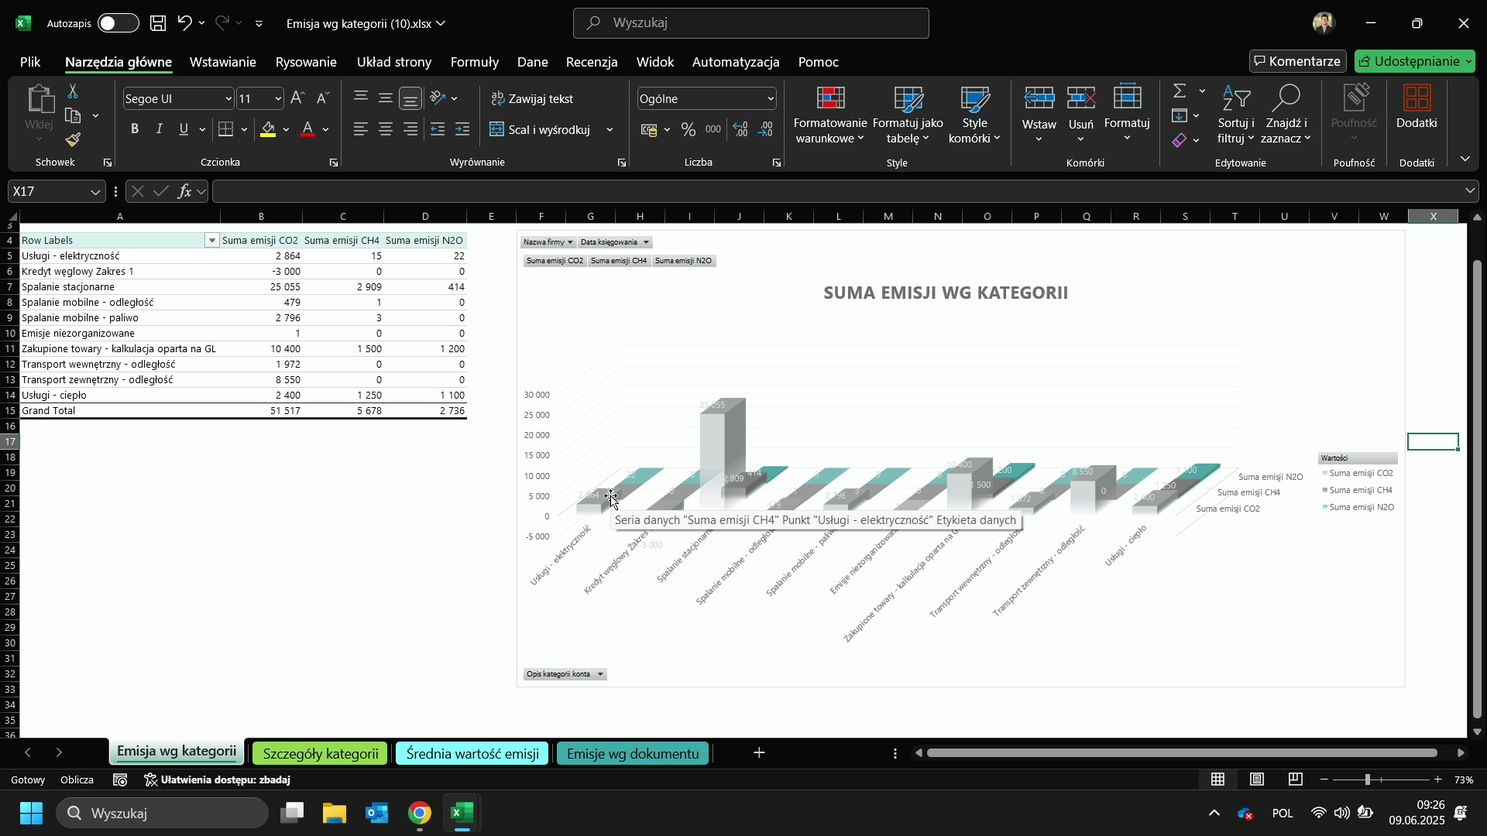
Task: Click the Save disk icon
Action: coord(158,23)
